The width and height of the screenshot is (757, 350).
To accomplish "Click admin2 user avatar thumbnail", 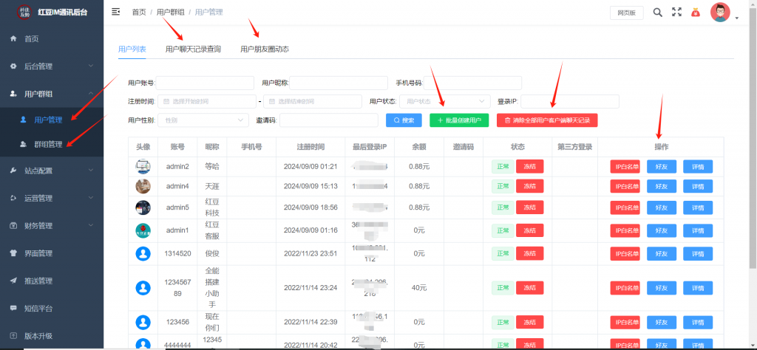I will (143, 167).
